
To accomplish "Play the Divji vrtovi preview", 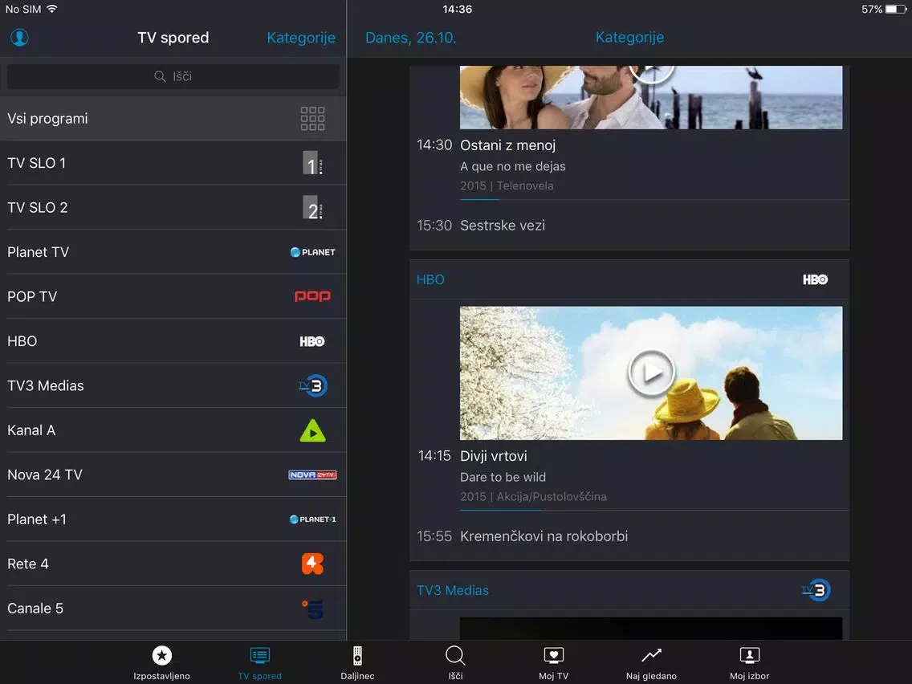I will [651, 373].
